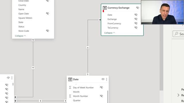Select the ToCurrency field

point(113,28)
